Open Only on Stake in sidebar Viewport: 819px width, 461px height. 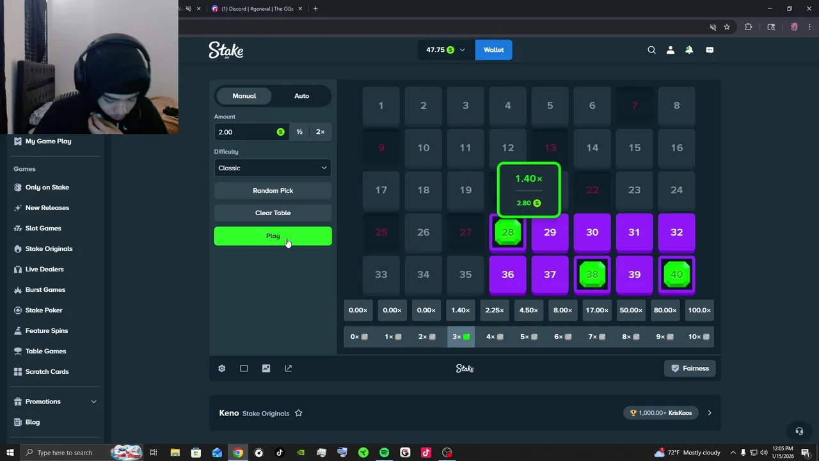[47, 187]
